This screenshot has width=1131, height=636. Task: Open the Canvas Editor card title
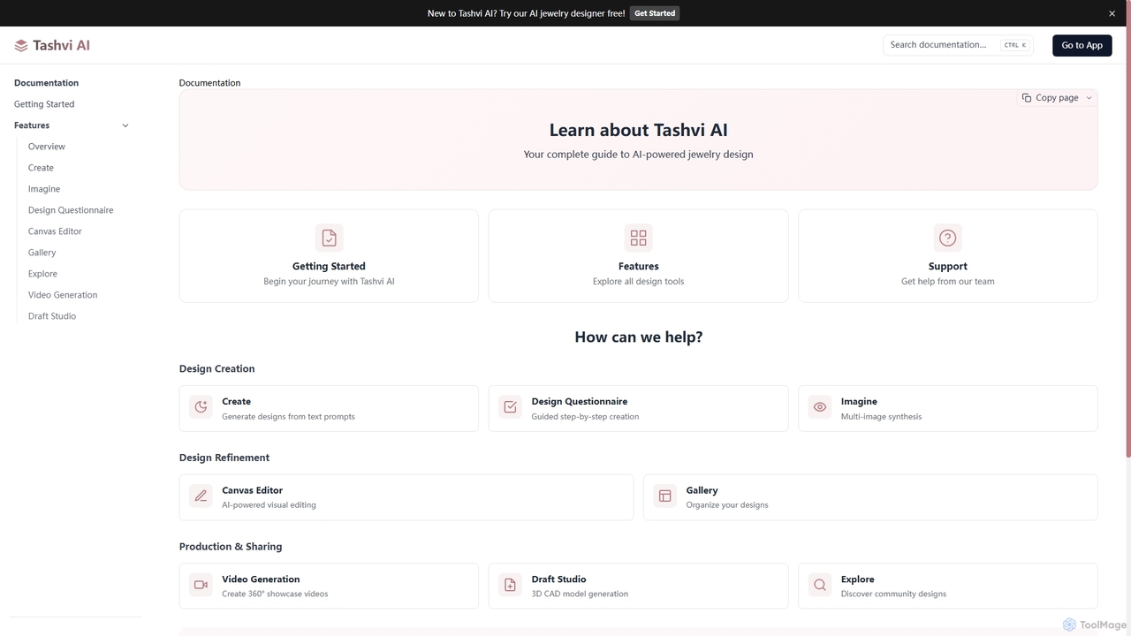click(252, 490)
